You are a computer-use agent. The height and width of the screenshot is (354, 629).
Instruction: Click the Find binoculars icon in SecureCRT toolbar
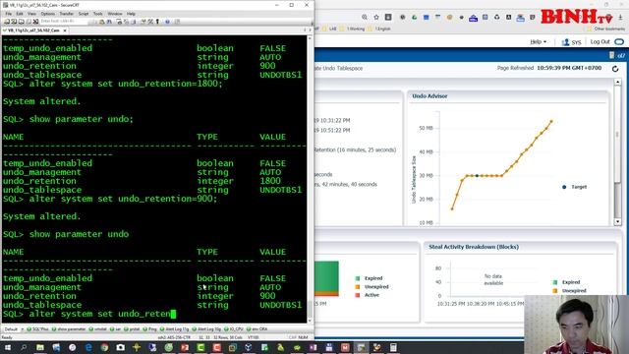(x=109, y=22)
